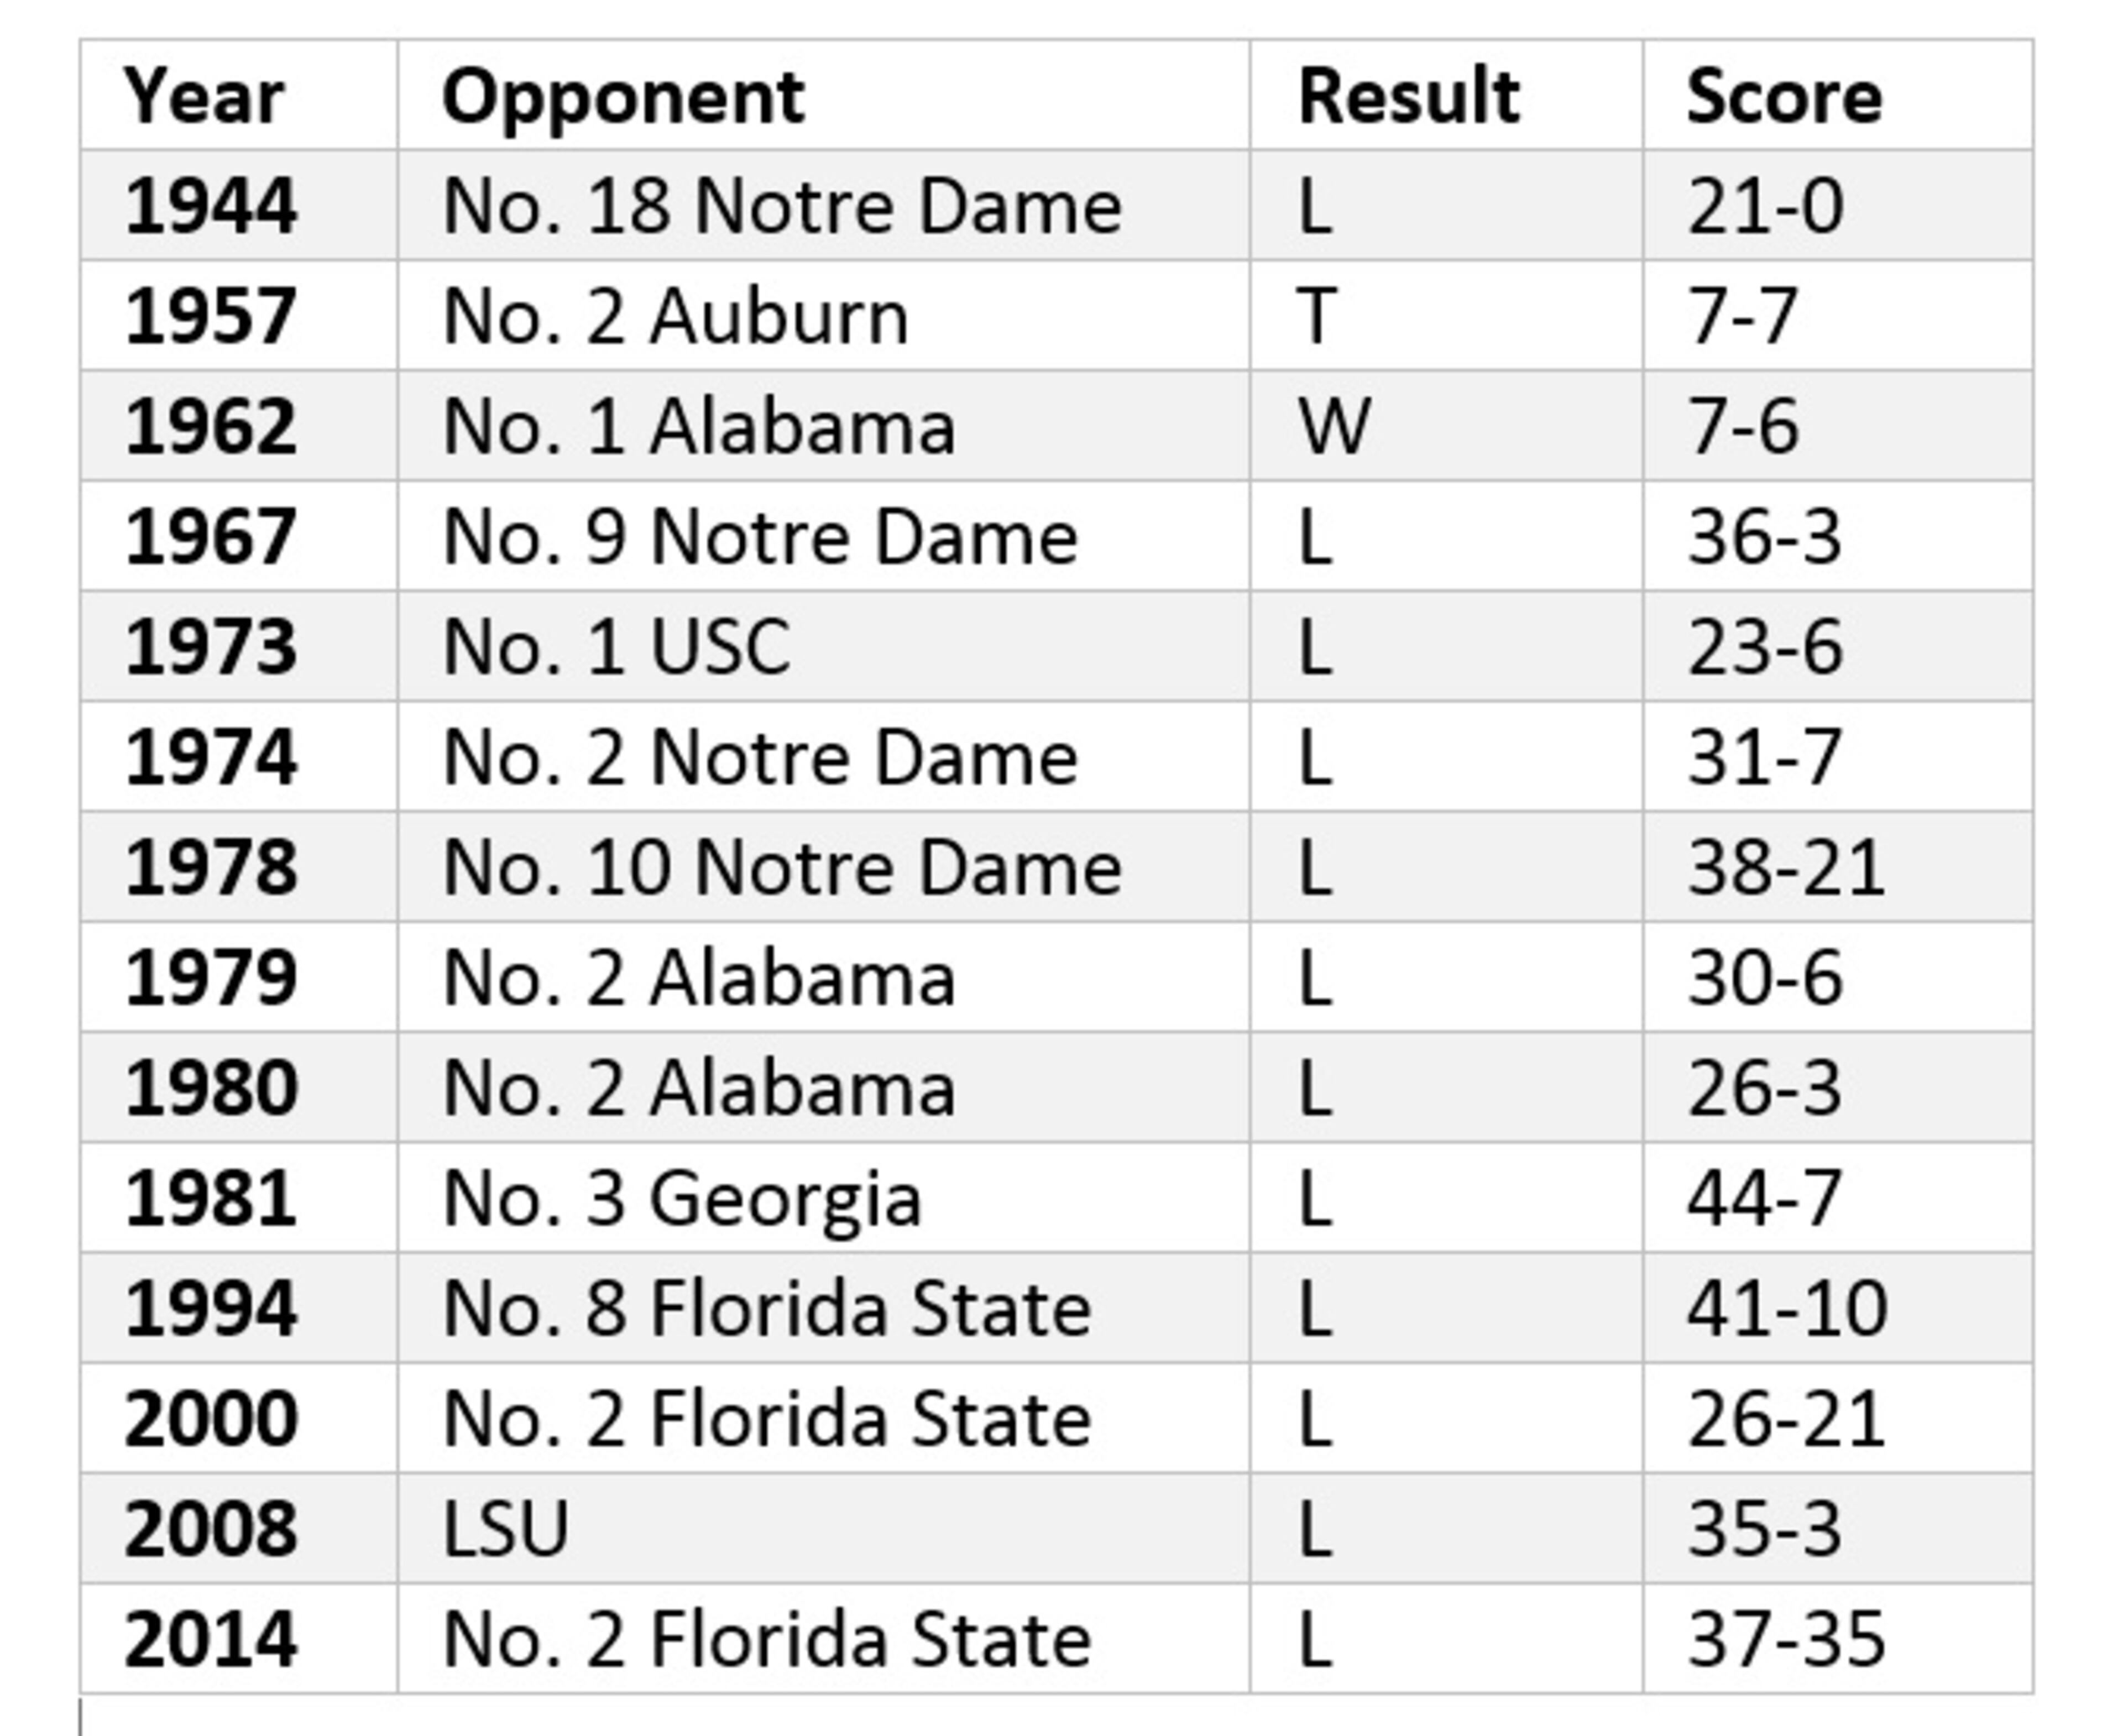This screenshot has width=2123, height=1736.
Task: Click the No. 3 Georgia cell
Action: [x=682, y=1199]
